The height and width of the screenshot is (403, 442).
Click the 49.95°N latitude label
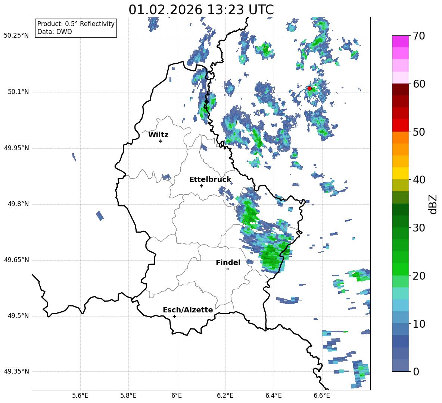point(16,148)
